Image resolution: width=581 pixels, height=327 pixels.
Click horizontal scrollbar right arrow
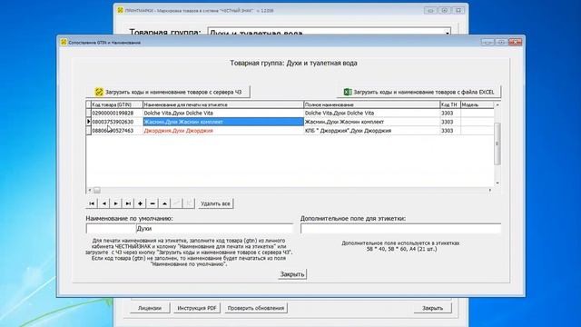click(x=490, y=190)
